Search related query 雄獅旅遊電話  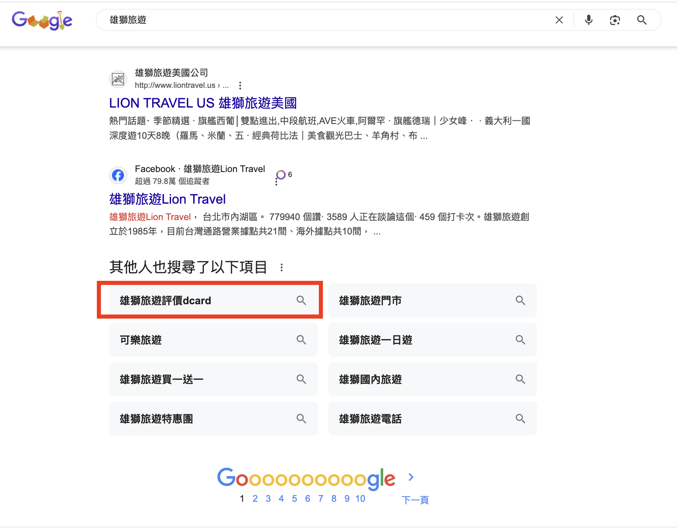pyautogui.click(x=432, y=419)
